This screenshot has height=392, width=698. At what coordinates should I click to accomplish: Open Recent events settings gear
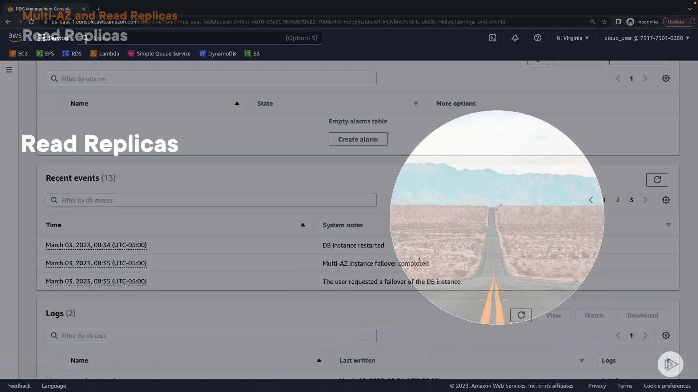(x=666, y=200)
